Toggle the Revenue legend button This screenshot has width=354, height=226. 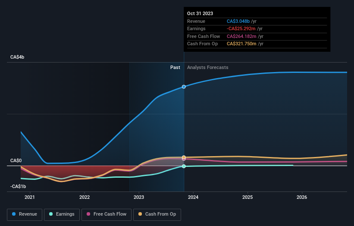[x=25, y=214]
